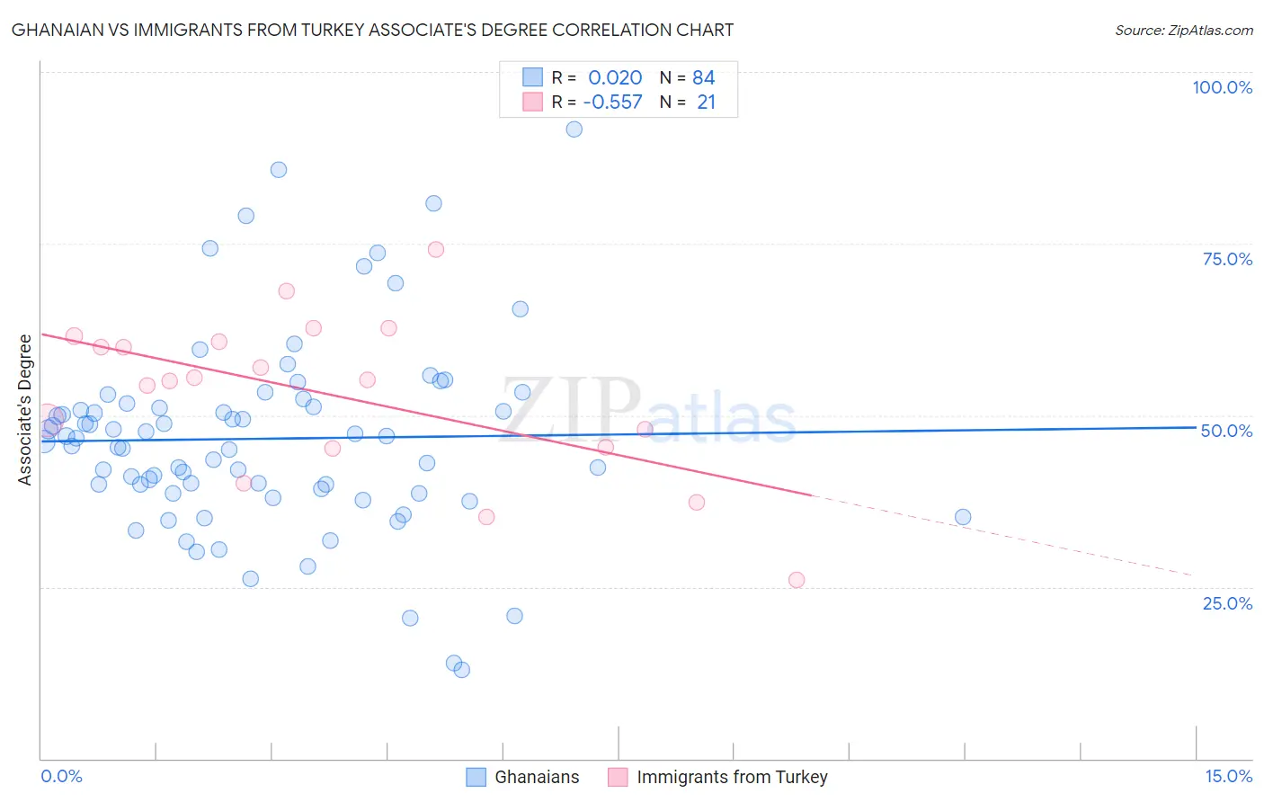Viewport: 1264px width, 802px height.
Task: Click the 0.0% x-axis label
Action: (61, 776)
